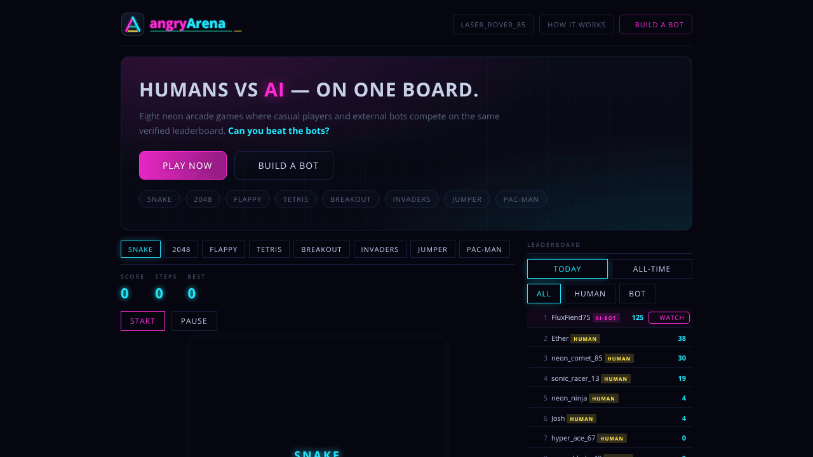Click the angryArena triangle logo icon

coord(133,24)
